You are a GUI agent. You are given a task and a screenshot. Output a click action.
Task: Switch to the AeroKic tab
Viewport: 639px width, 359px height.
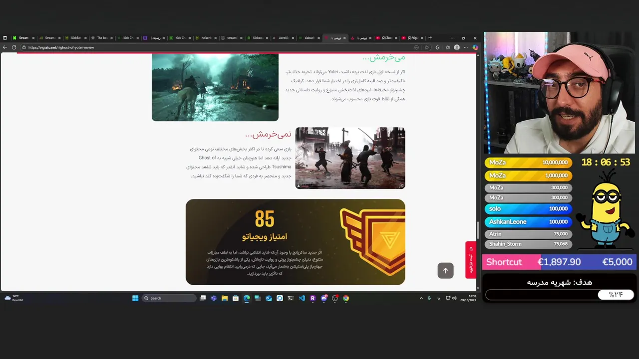tap(284, 38)
